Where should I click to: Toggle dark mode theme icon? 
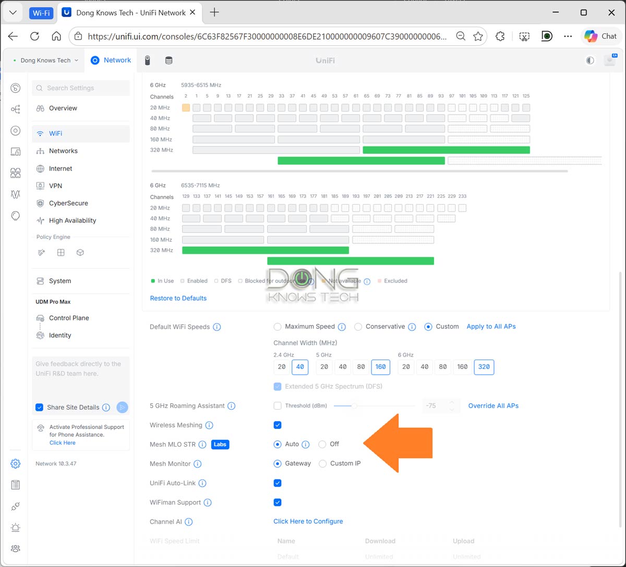(x=590, y=60)
